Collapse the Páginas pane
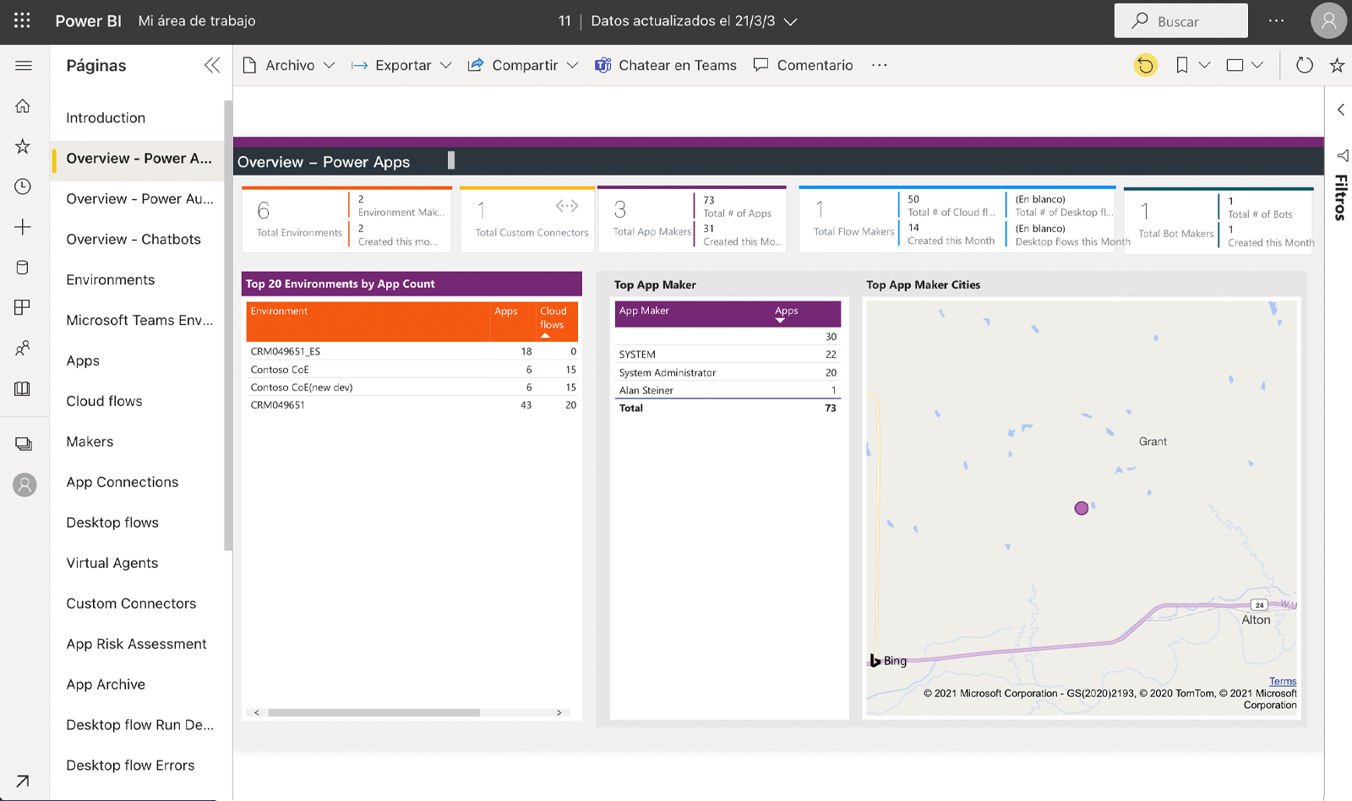 point(211,65)
